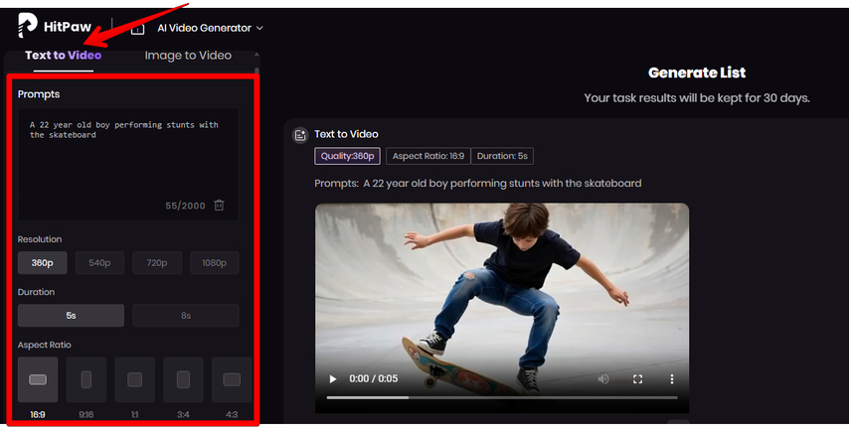The width and height of the screenshot is (849, 429).
Task: Switch to the Image to Video tab
Action: tap(188, 56)
